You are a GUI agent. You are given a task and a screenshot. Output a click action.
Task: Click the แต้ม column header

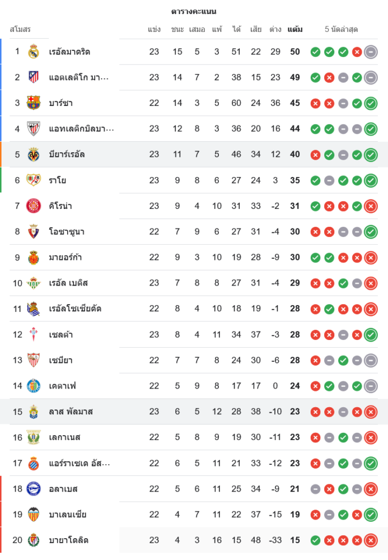295,29
